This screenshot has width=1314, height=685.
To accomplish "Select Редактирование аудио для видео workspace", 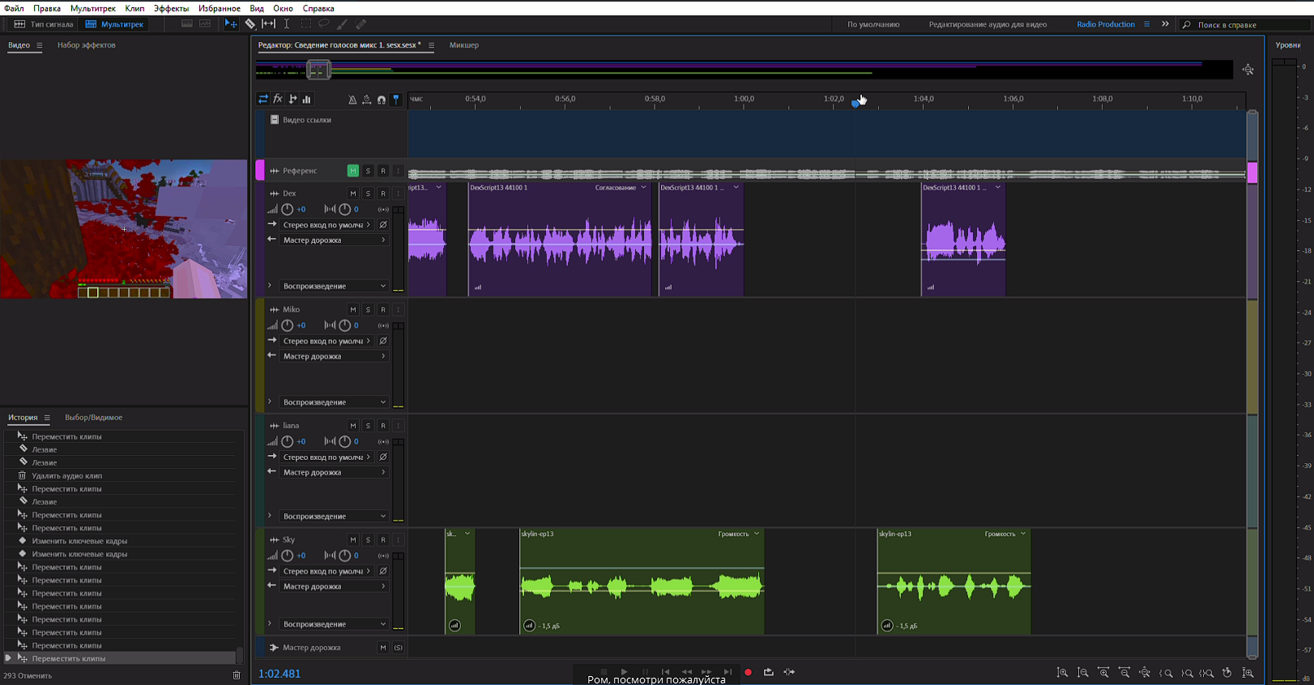I will click(x=988, y=24).
